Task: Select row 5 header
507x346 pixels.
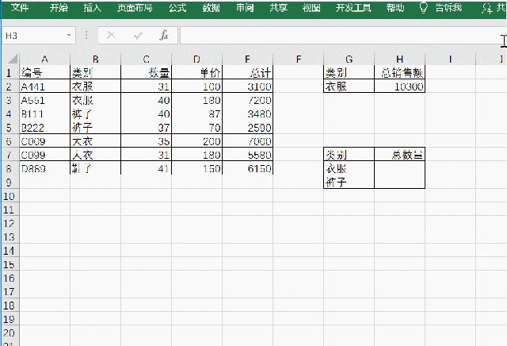Action: [9, 128]
